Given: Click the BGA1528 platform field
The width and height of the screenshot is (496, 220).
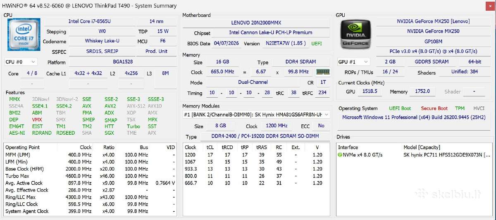Looking at the screenshot, I should (x=122, y=62).
